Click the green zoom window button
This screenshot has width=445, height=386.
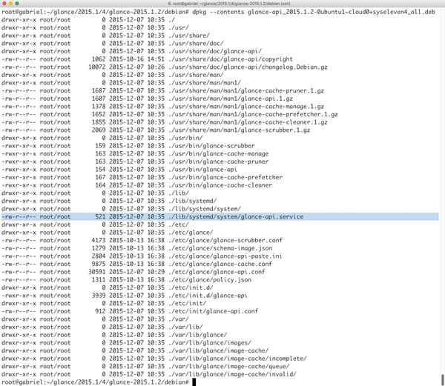(17, 4)
